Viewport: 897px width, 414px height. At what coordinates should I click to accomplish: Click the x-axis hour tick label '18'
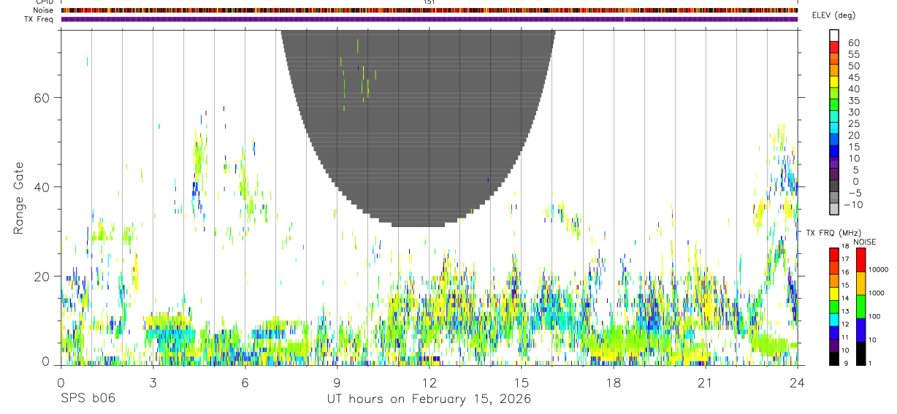[x=613, y=383]
